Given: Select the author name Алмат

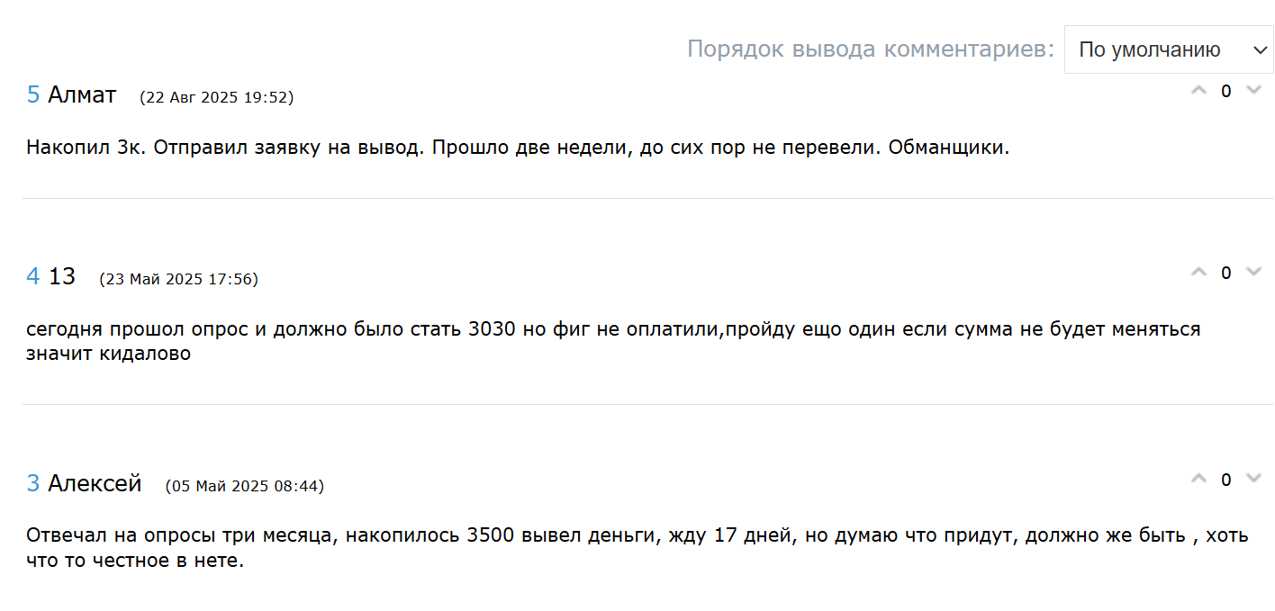Looking at the screenshot, I should click(82, 94).
